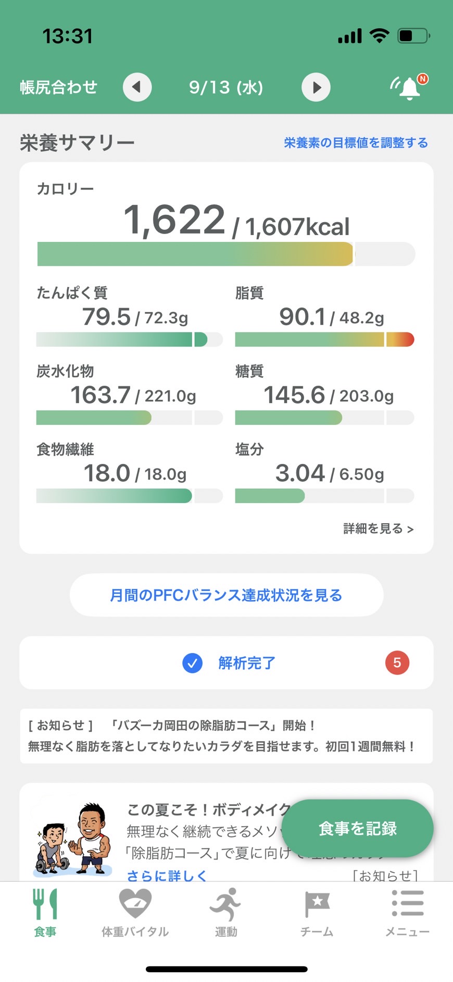Select the date 9/13 (水)

point(226,87)
